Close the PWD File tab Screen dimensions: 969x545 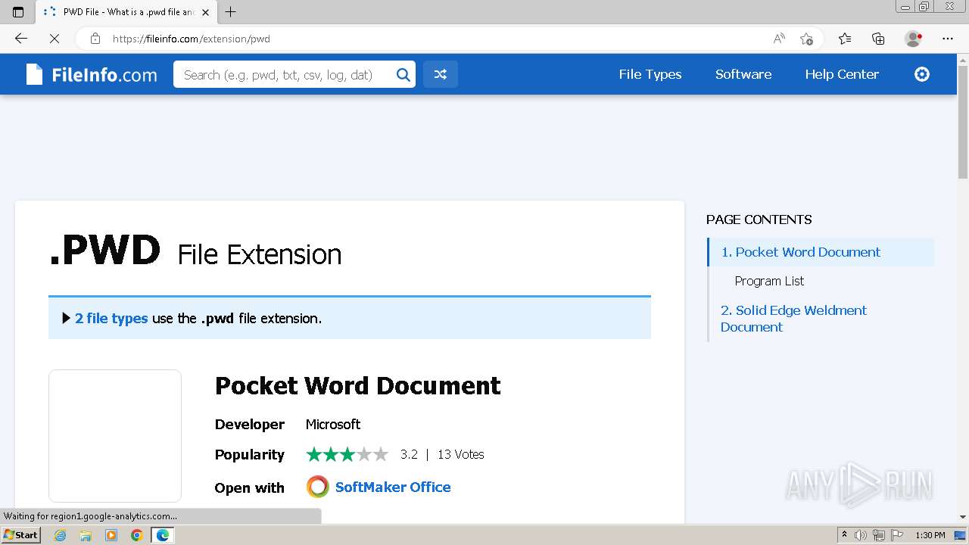pos(206,12)
